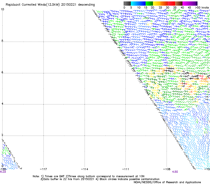This screenshot has width=210, height=184.
Task: Click the magenta 40-45 knots color swatch
Action: tap(186, 3)
